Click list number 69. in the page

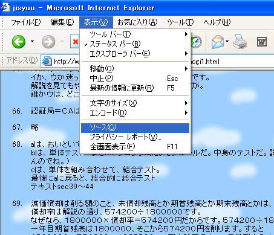pos(18,203)
